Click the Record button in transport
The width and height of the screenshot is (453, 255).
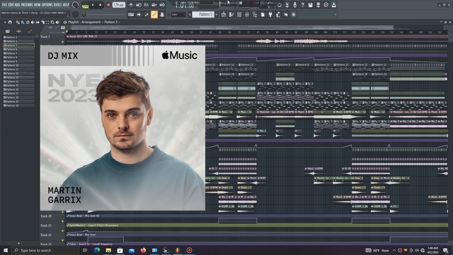click(108, 5)
